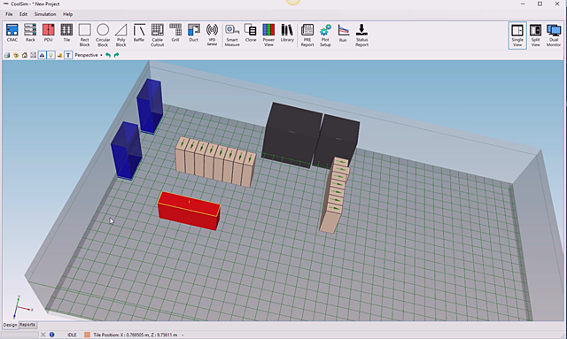
Task: Add a Cable Cutout
Action: tap(158, 35)
